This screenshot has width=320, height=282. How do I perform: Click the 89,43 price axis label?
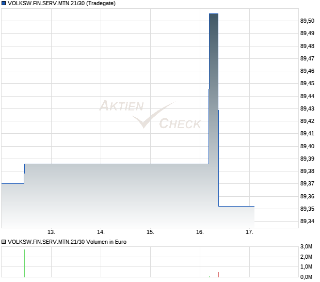pos(307,108)
